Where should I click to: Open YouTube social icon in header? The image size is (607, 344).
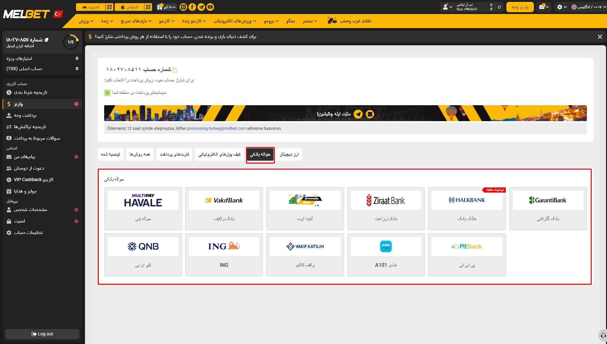click(x=210, y=7)
